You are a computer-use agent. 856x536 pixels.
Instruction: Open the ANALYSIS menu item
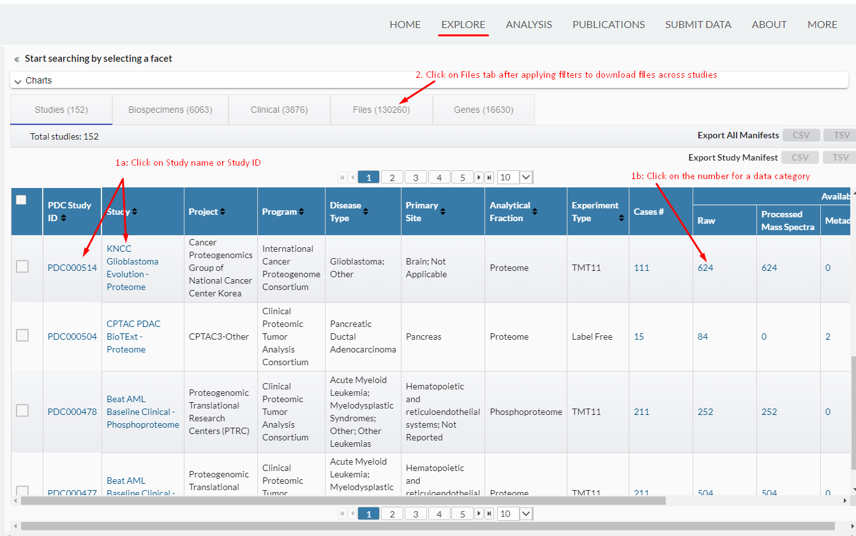coord(529,24)
